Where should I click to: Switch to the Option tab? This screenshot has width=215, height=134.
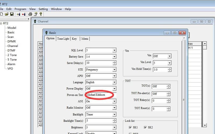click(50, 38)
